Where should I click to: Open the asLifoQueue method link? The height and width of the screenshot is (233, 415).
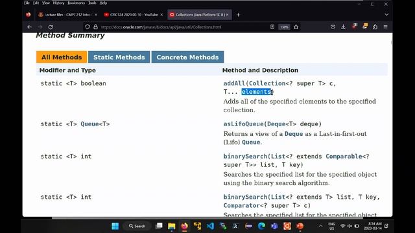click(244, 124)
